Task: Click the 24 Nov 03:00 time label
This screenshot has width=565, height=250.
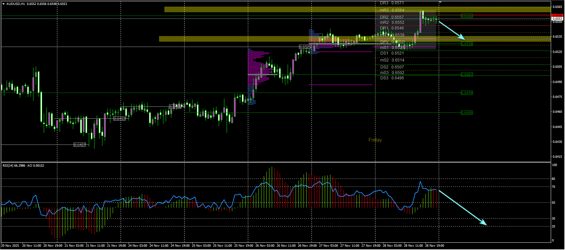Action: tap(138, 246)
